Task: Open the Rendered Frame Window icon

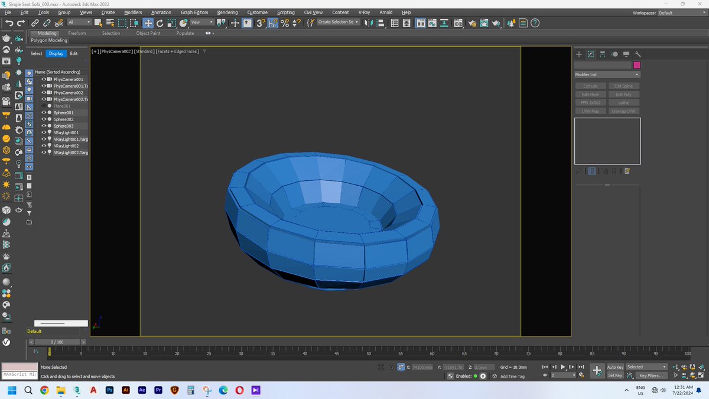Action: (484, 23)
